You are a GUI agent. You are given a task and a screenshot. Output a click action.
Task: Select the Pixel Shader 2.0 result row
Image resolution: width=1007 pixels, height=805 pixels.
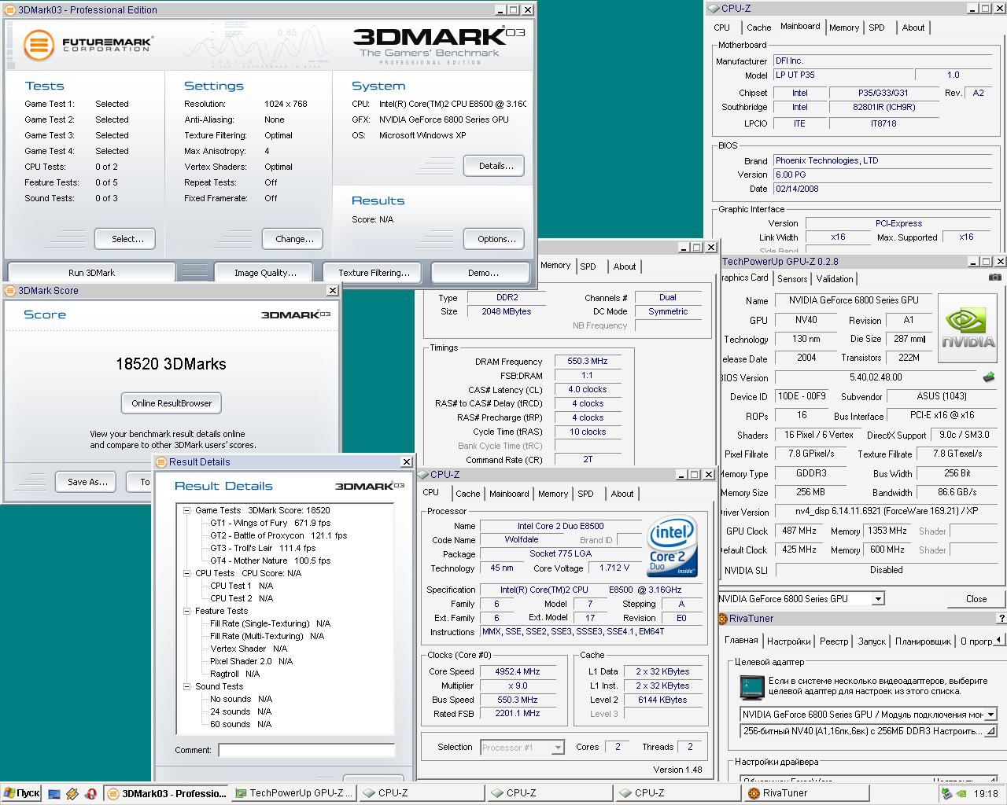tap(251, 661)
